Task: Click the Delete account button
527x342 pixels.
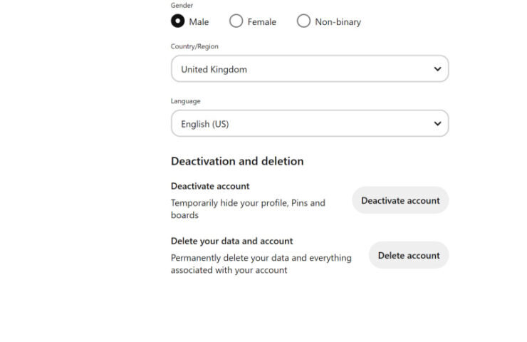Action: coord(409,255)
